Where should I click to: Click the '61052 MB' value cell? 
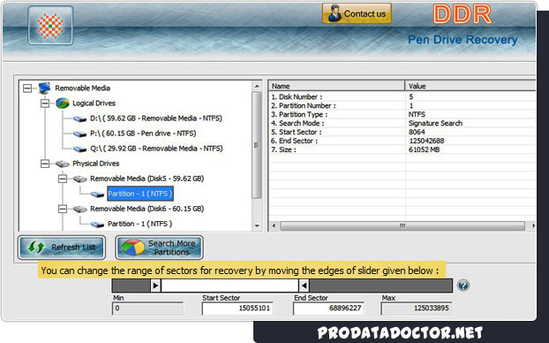[424, 149]
